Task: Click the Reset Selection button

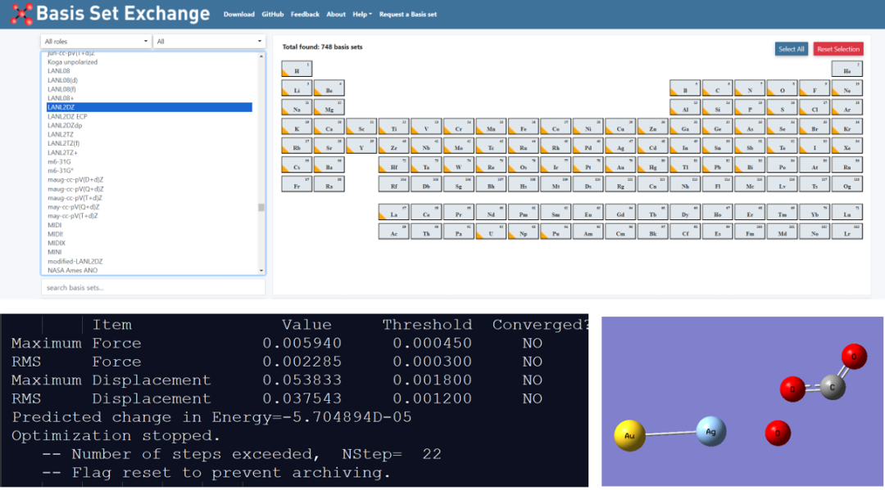Action: 838,49
